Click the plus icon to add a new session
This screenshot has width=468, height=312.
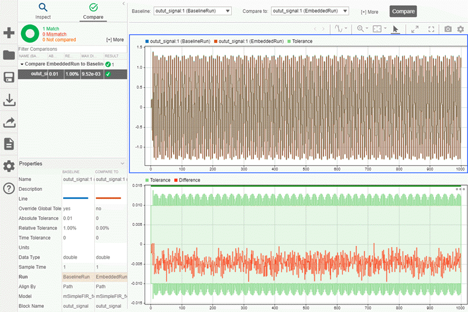[9, 33]
